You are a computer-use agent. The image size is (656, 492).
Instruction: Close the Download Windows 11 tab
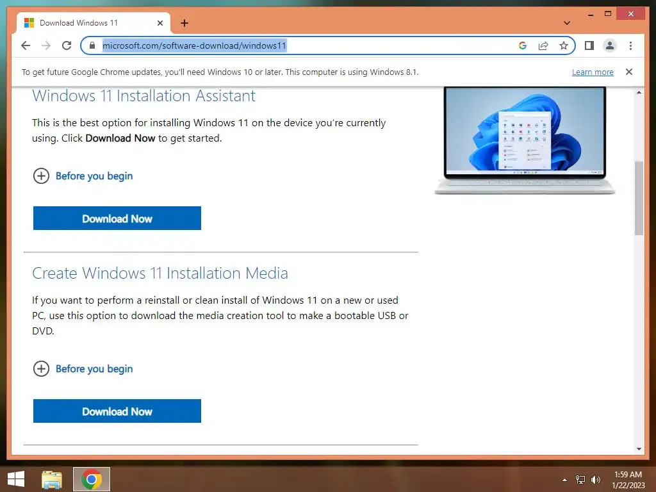point(160,23)
